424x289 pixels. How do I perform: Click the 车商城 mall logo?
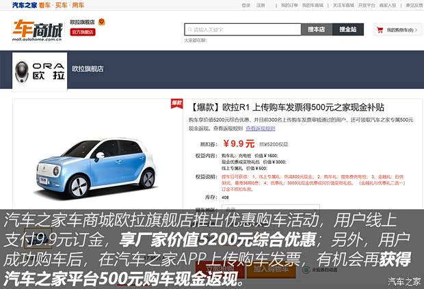38,30
